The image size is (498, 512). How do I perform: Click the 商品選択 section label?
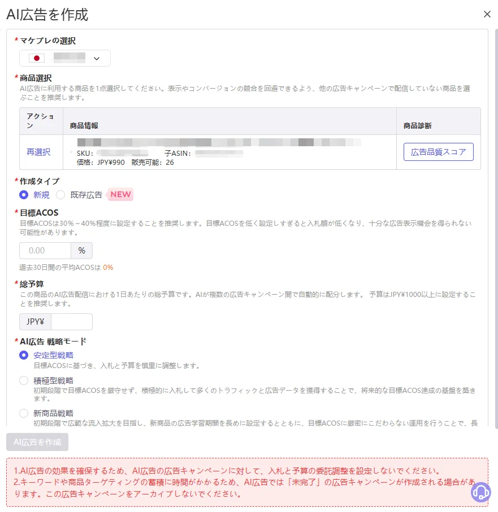(36, 78)
